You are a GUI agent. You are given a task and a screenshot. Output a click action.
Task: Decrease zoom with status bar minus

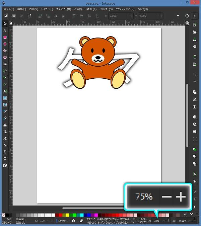[x=164, y=221]
